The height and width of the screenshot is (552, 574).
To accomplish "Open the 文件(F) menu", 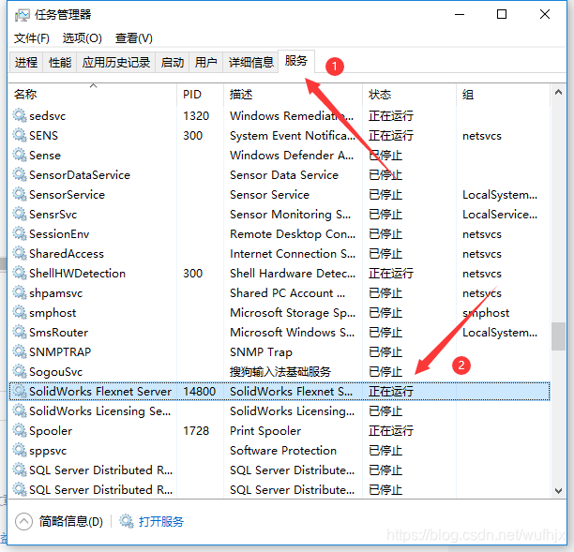I will click(32, 37).
